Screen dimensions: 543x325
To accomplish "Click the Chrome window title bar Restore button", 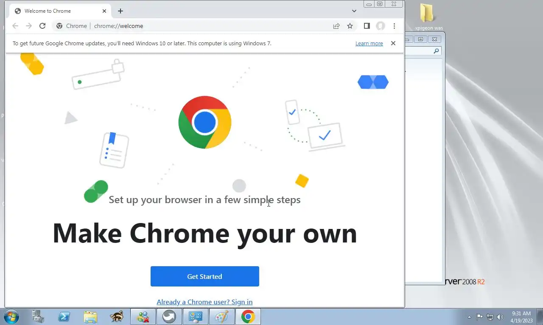I will click(380, 4).
